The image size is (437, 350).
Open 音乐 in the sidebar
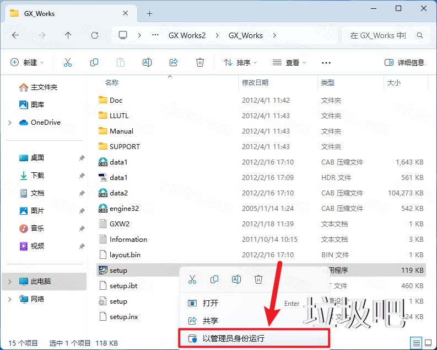click(x=31, y=229)
